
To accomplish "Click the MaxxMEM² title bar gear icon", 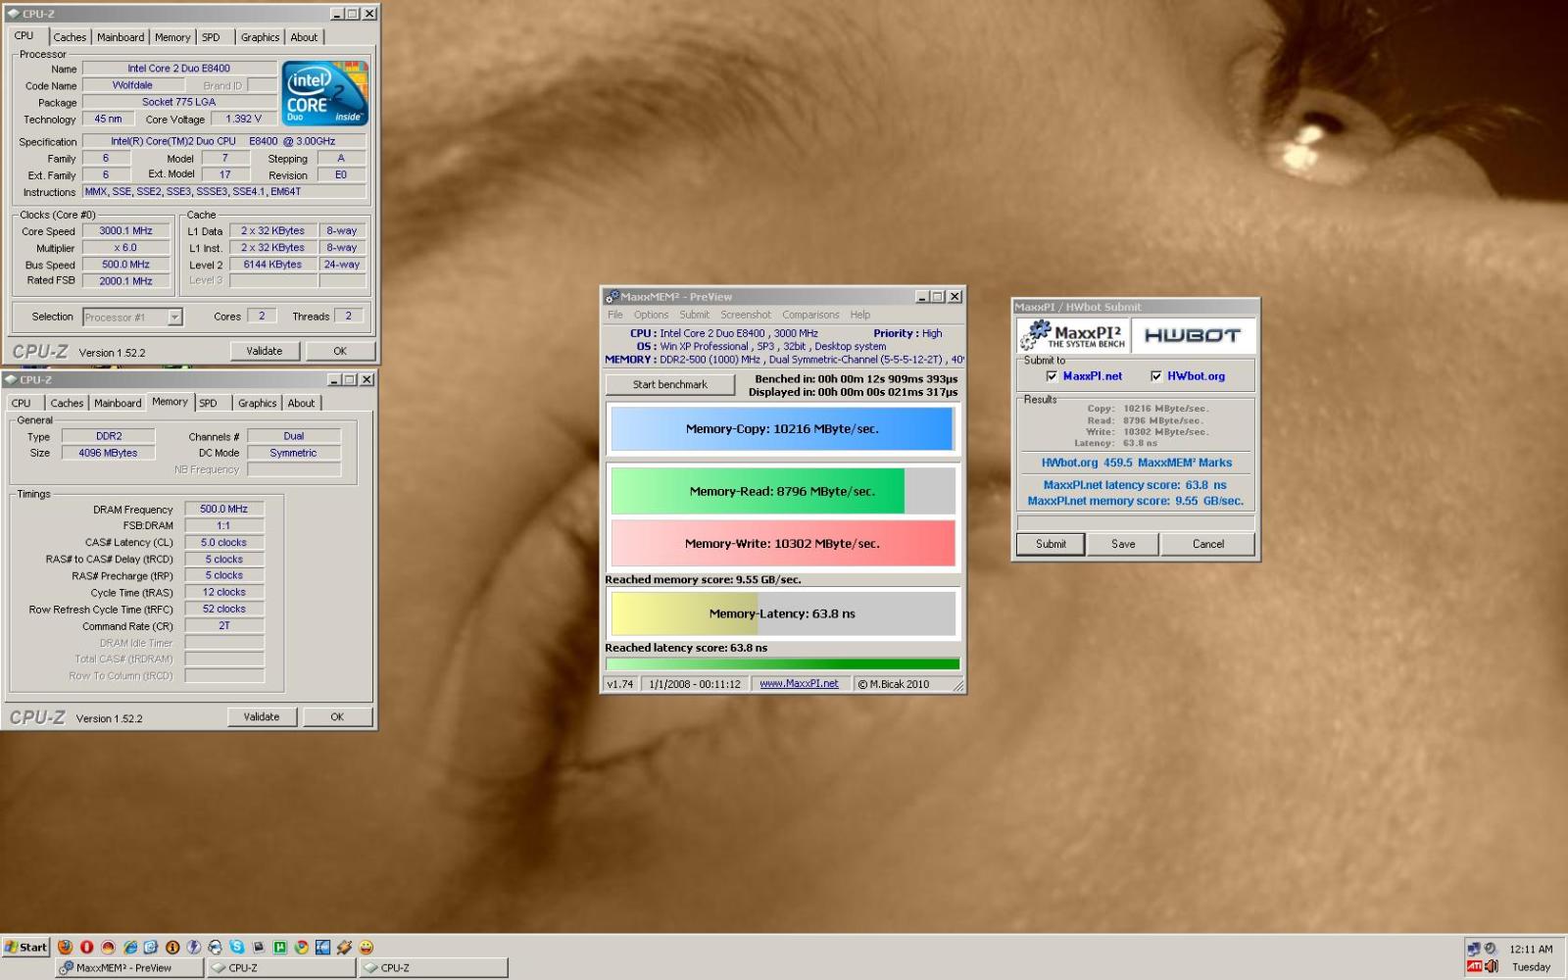I will (x=612, y=297).
